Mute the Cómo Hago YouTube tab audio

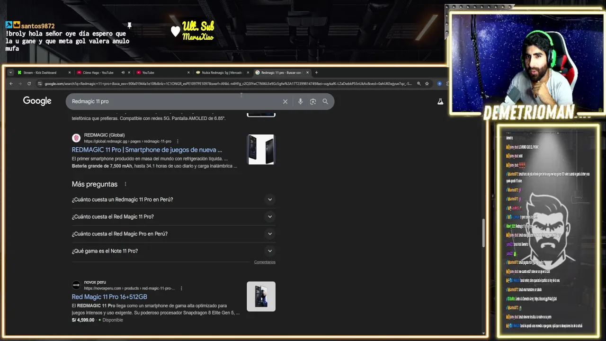123,72
